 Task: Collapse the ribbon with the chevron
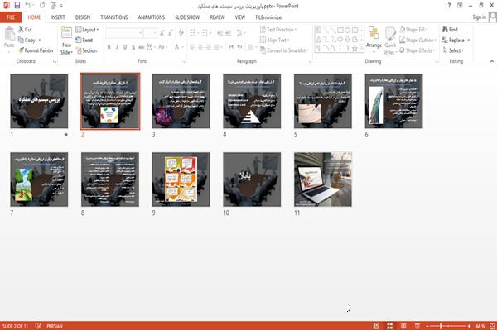491,61
